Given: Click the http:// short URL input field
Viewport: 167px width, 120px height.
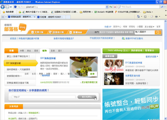Looking at the screenshot, I should 44,97.
